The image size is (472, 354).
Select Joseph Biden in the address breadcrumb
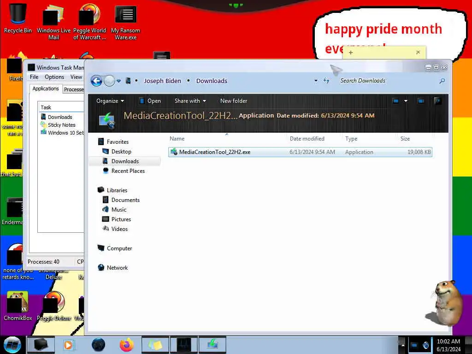[163, 81]
